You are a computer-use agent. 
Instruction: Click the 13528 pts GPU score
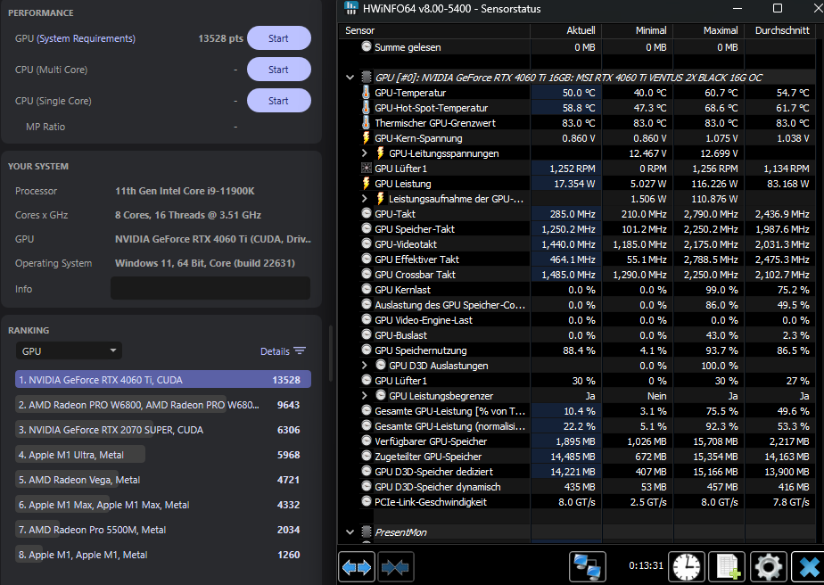point(221,38)
